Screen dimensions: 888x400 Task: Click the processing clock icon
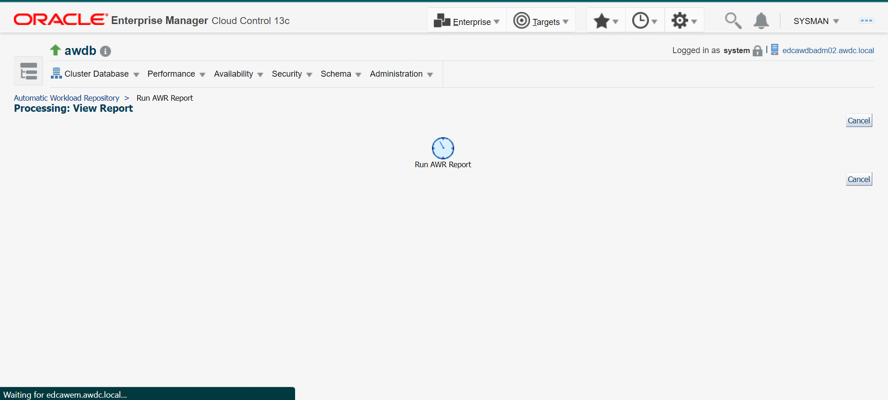(443, 148)
